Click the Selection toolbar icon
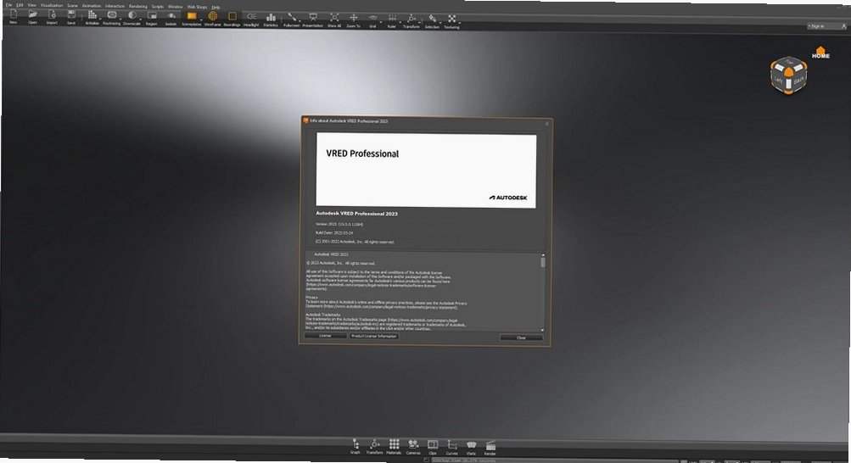Image resolution: width=851 pixels, height=463 pixels. pos(432,20)
